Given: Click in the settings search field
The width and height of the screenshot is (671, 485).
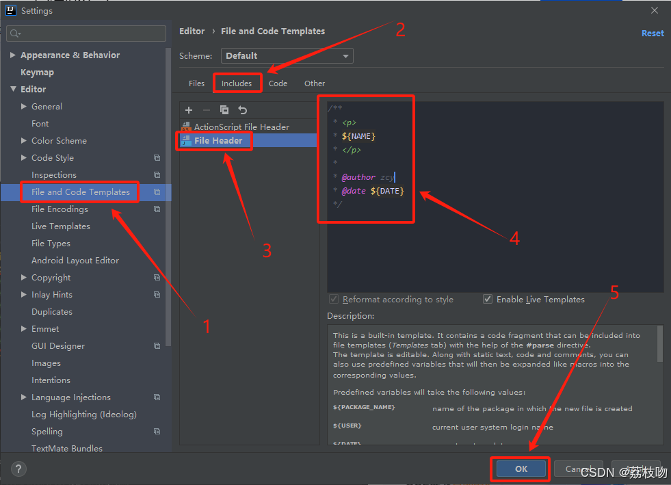Looking at the screenshot, I should click(86, 34).
